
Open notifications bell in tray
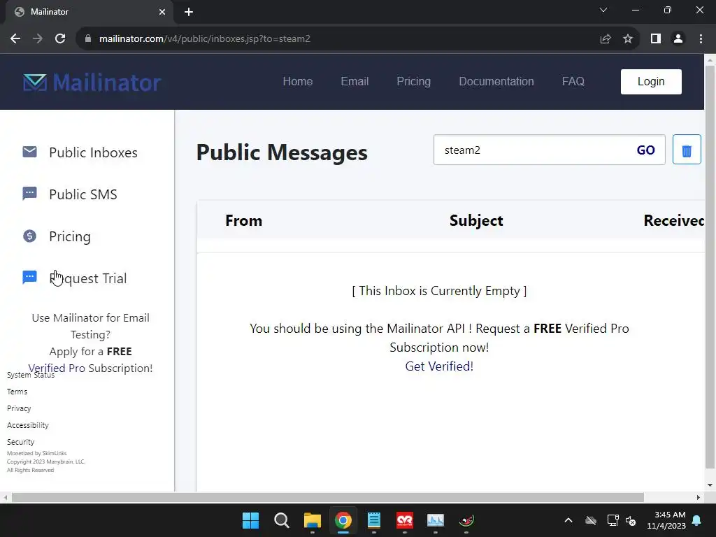(x=697, y=520)
